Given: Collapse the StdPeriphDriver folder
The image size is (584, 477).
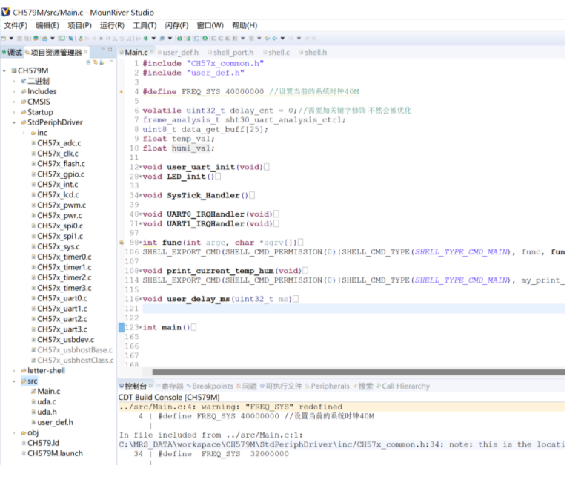Looking at the screenshot, I should tap(14, 122).
